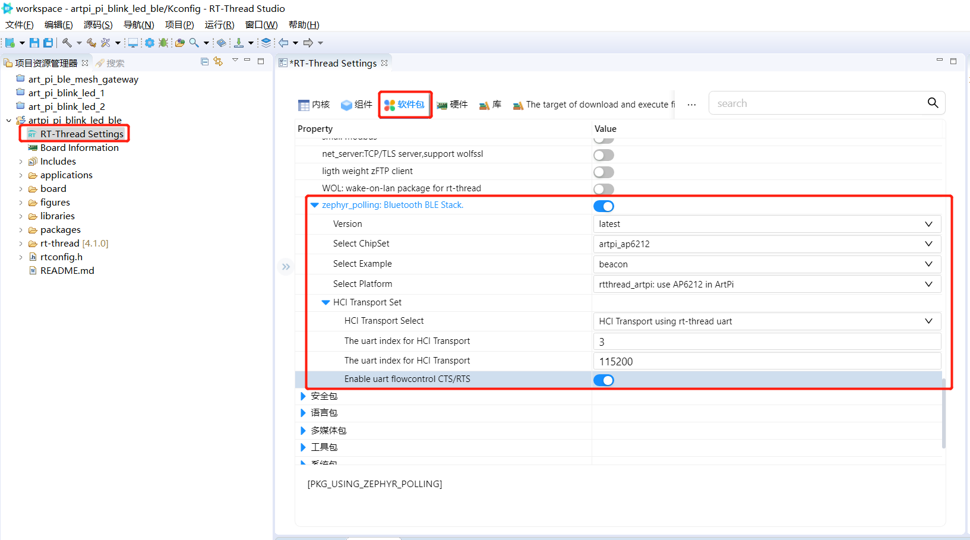970x540 pixels.
Task: Expand the 工具包 category
Action: pyautogui.click(x=303, y=447)
